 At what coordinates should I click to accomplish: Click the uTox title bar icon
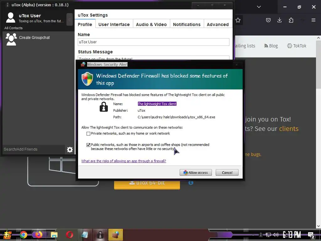tap(8, 5)
